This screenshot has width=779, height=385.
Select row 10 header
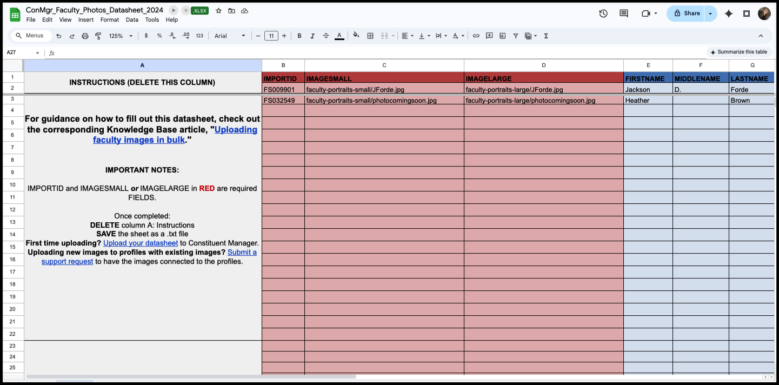(x=13, y=185)
